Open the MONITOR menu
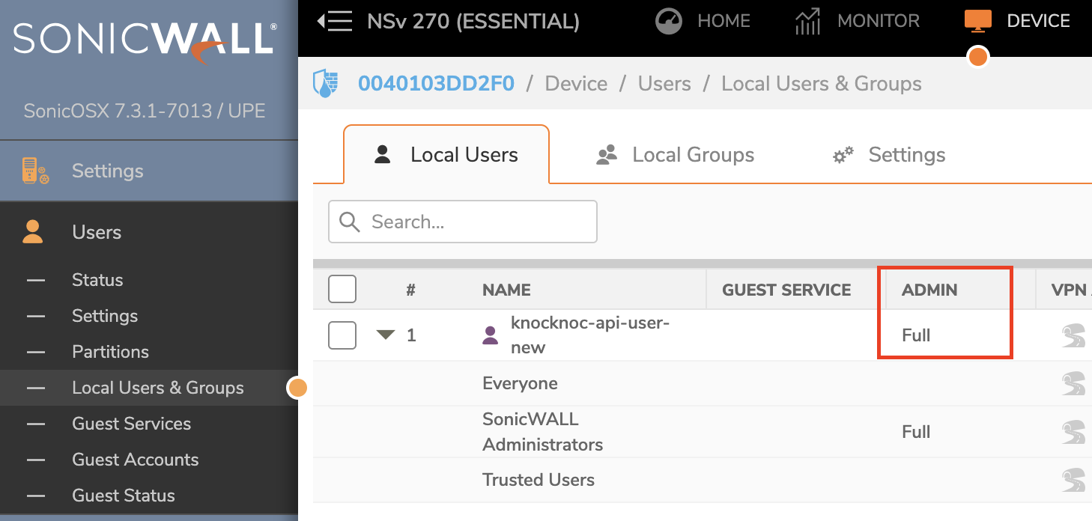Image resolution: width=1092 pixels, height=521 pixels. coord(878,21)
